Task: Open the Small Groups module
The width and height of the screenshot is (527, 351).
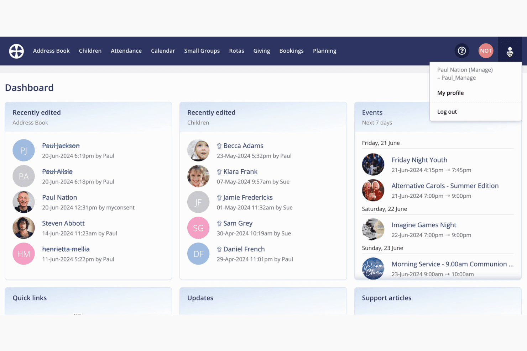Action: [202, 51]
